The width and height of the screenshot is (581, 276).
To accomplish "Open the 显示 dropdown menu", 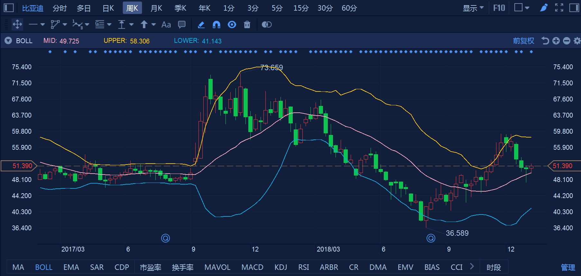I will 473,8.
